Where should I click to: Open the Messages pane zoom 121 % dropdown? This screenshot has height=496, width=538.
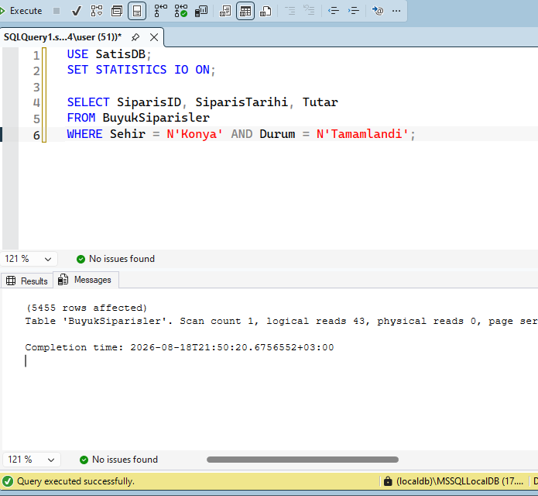tap(32, 460)
